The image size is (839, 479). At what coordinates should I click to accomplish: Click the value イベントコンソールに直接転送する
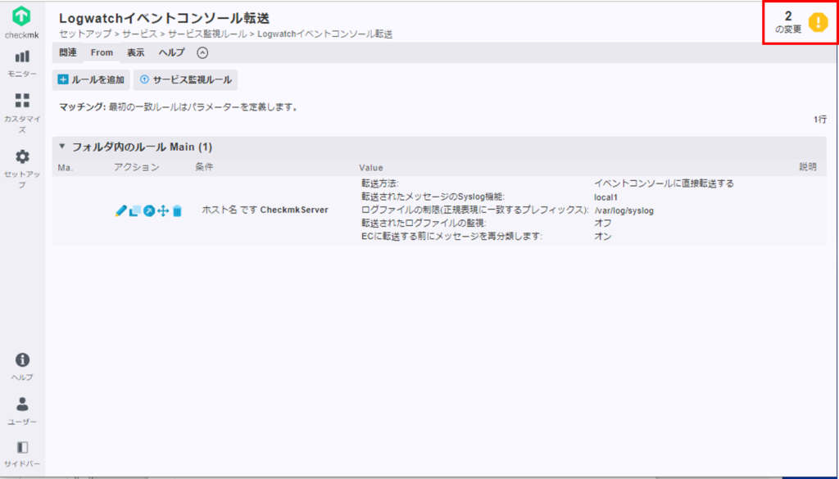tap(664, 183)
